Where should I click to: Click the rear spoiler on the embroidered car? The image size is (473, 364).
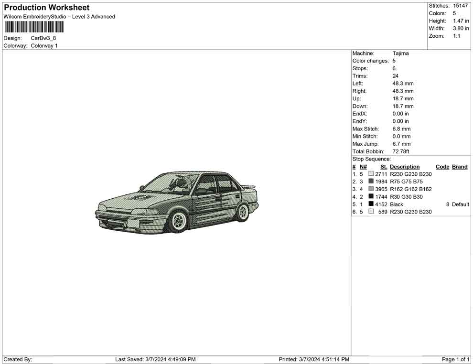[x=249, y=187]
